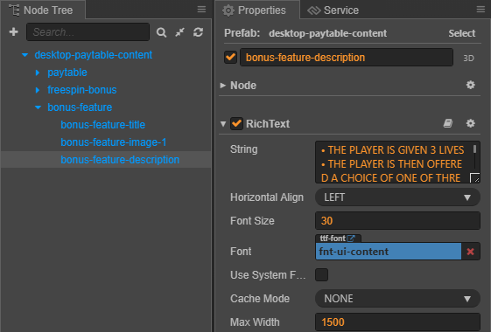Click the Use System F... label
Viewport: 491px width, 332px height.
tap(268, 275)
